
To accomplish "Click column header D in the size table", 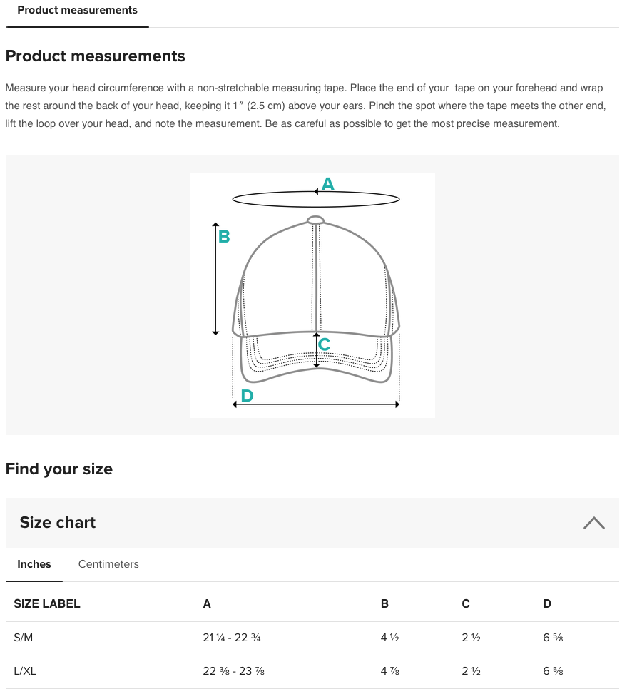I will click(547, 603).
